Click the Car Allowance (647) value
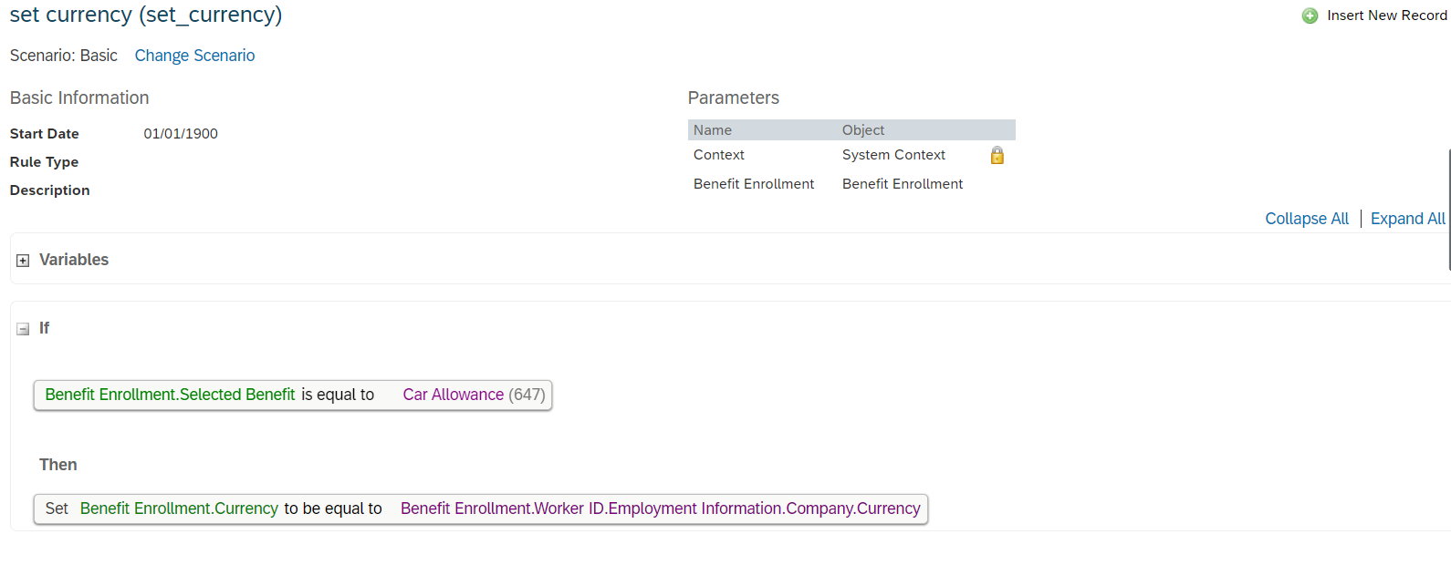Viewport: 1451px width, 565px height. point(474,395)
